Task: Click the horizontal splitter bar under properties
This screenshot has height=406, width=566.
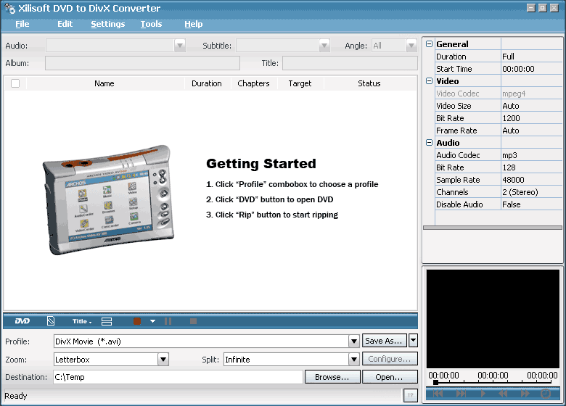Action: (x=493, y=228)
